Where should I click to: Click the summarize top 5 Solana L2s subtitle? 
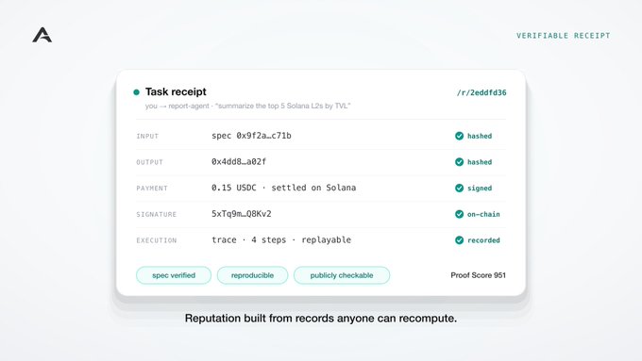click(247, 106)
